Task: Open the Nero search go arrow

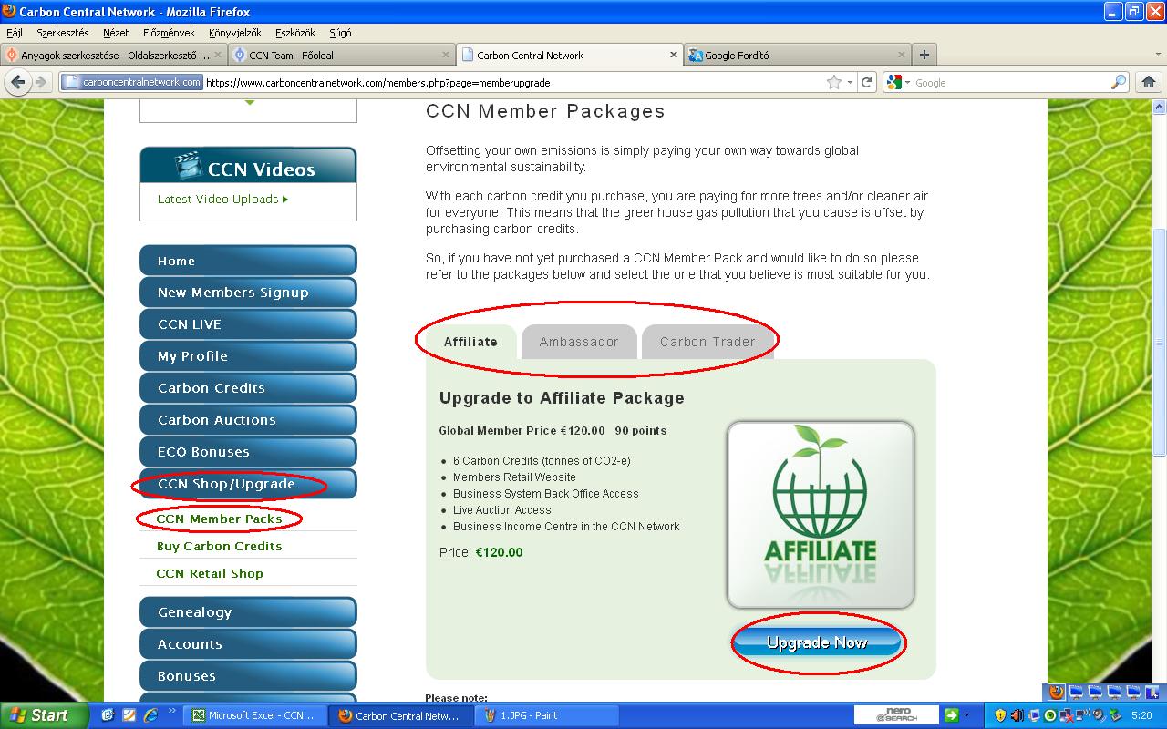Action: 952,715
